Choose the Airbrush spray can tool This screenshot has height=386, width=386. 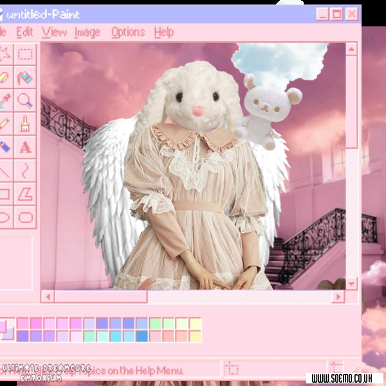3,147
